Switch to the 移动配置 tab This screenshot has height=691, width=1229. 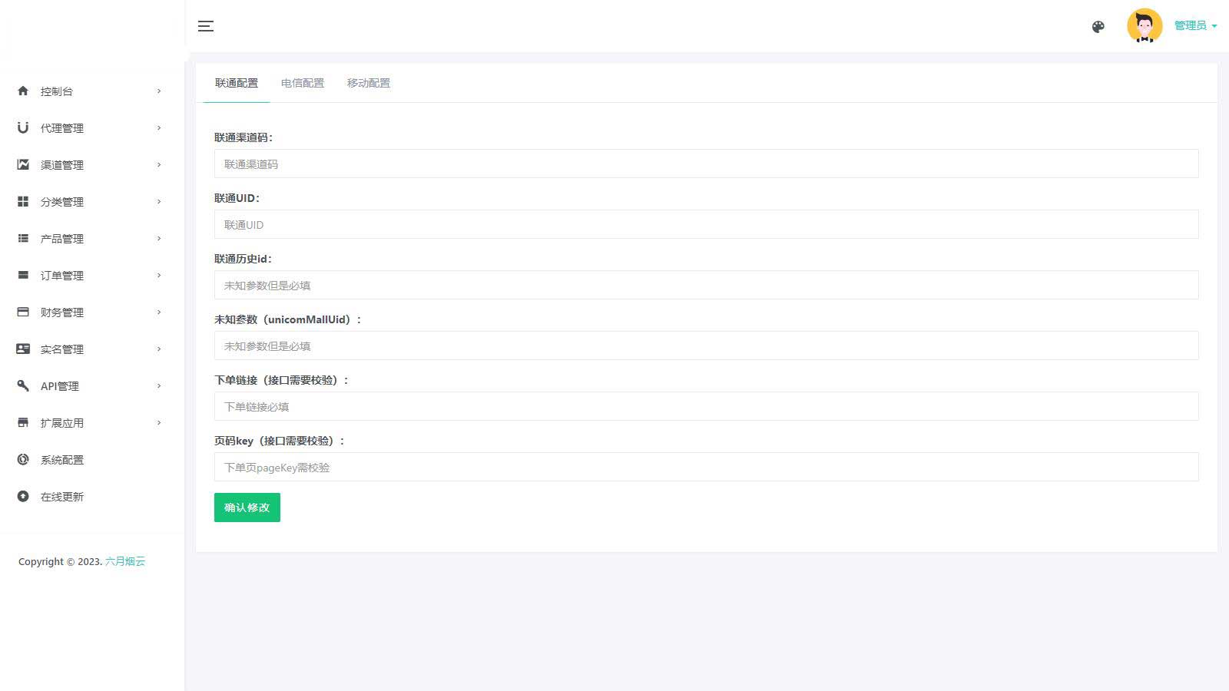(x=369, y=83)
